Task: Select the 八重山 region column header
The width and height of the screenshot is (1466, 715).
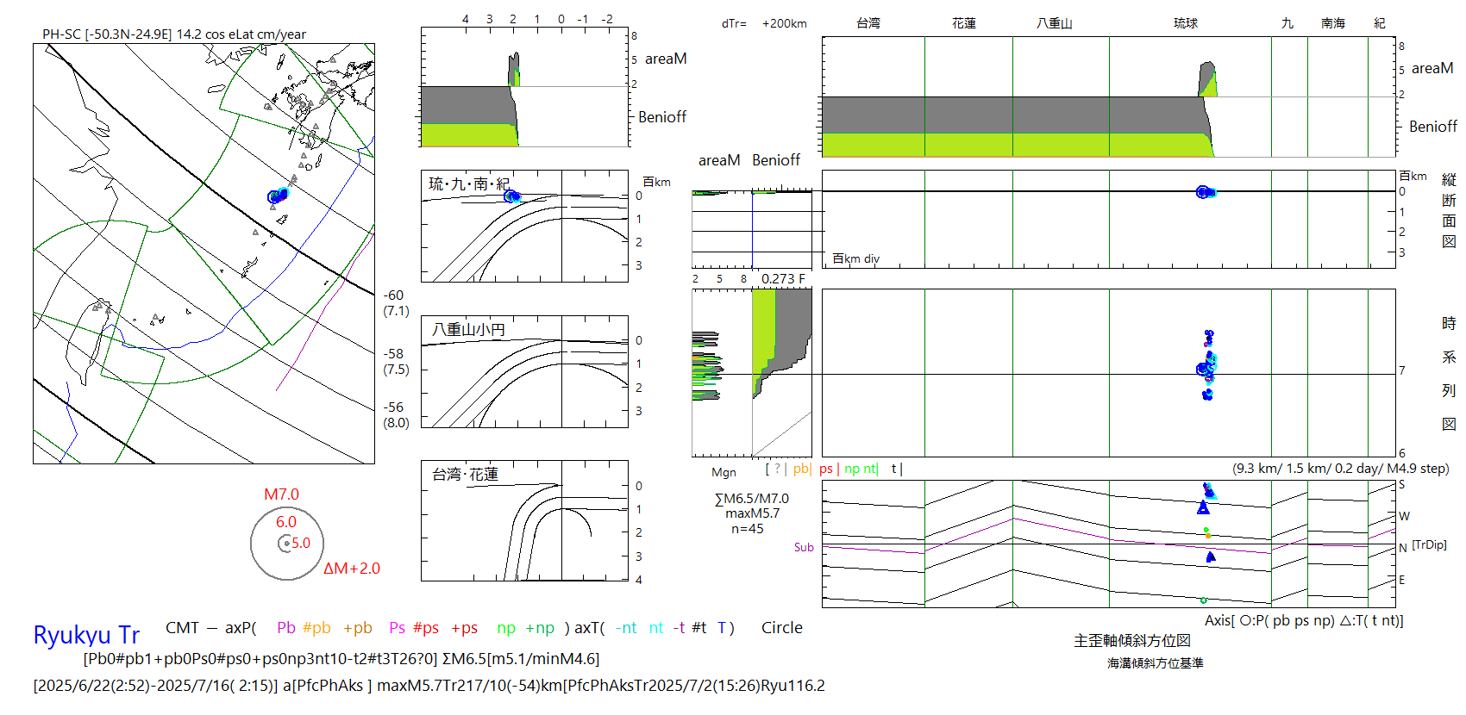Action: click(1054, 23)
